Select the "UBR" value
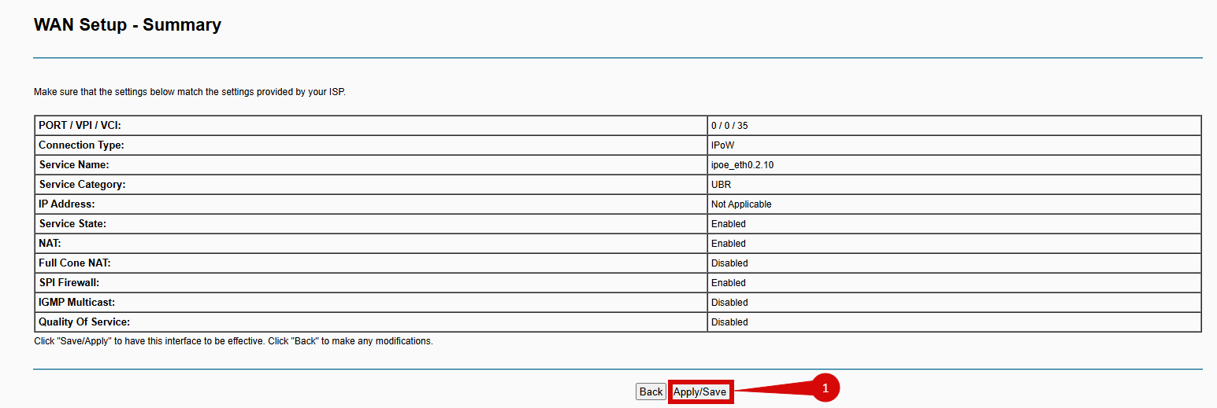Screen dimensions: 1217x408 point(721,185)
